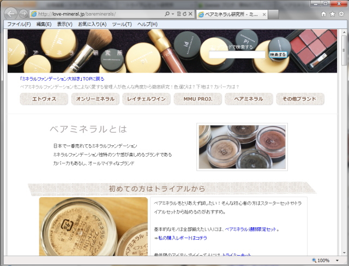
Task: Click the foundation jar trial photo
Action: click(93, 226)
